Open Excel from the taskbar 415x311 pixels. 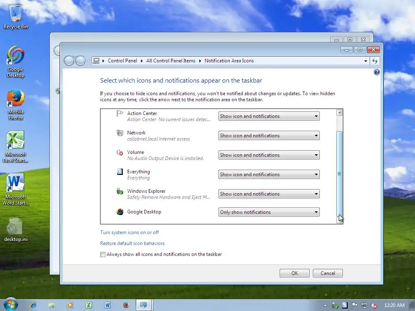point(89,305)
